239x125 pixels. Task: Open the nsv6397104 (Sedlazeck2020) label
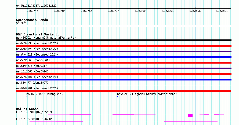point(37,77)
